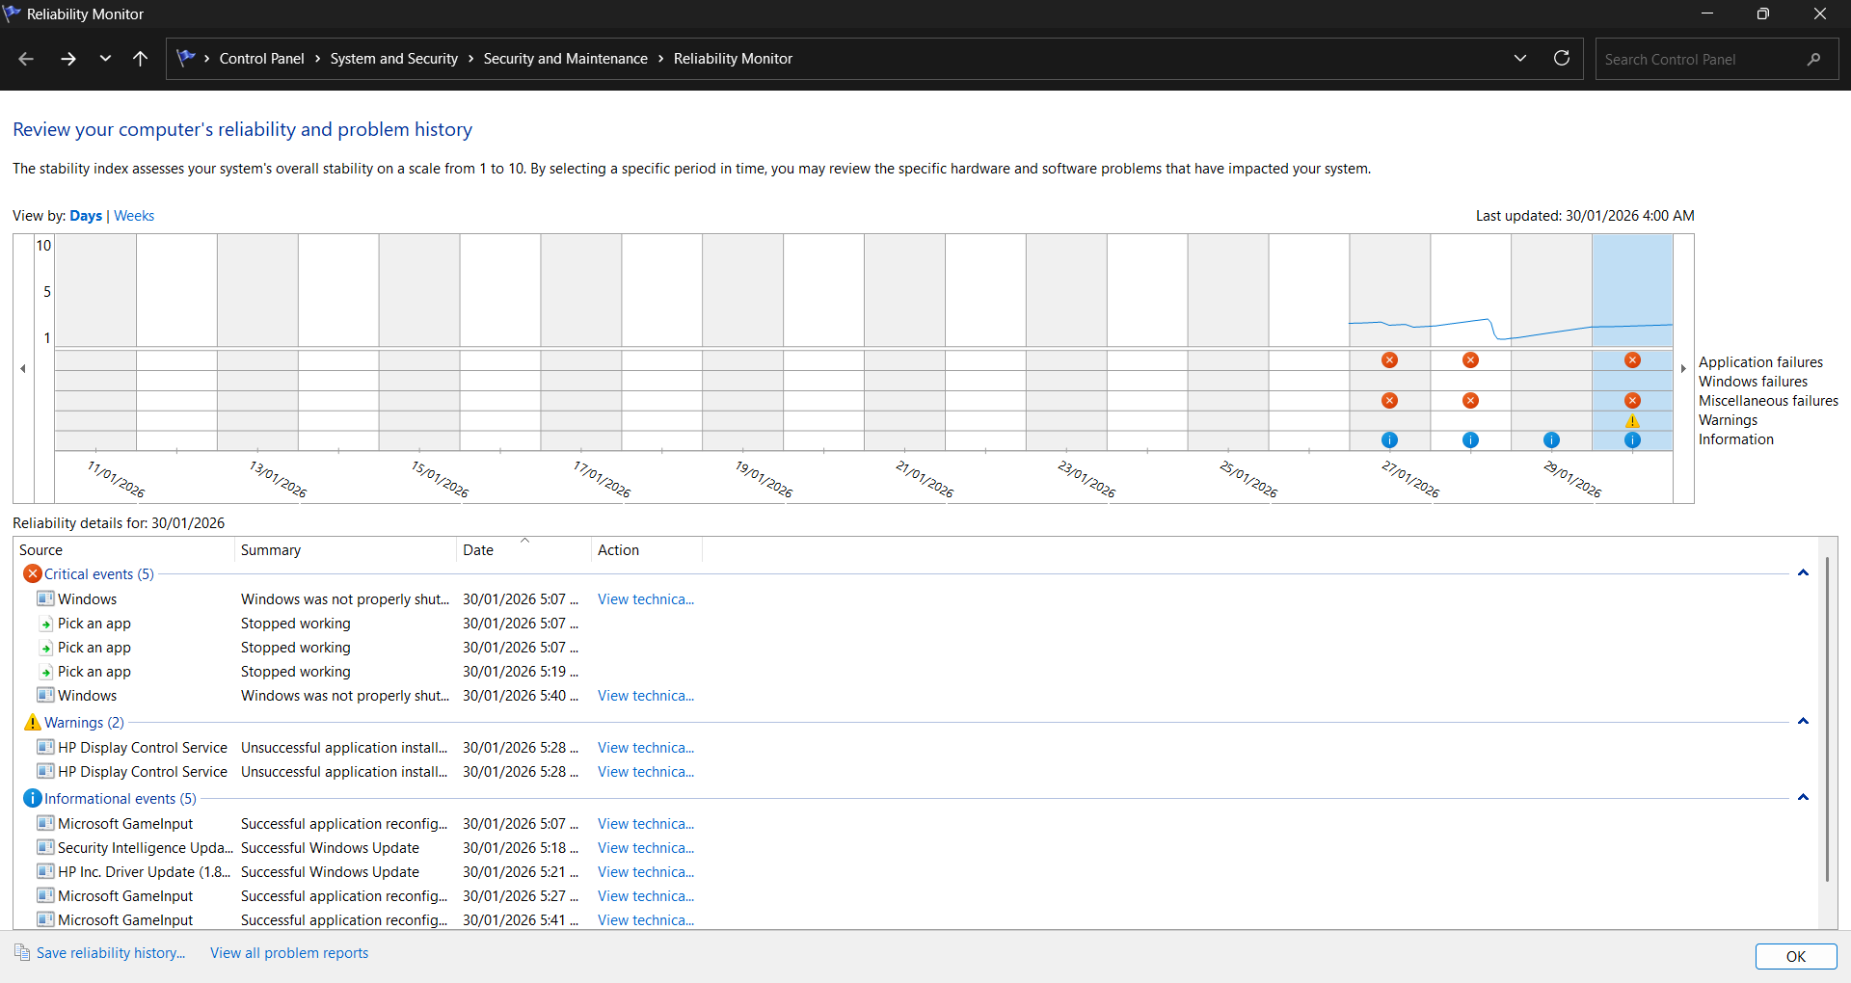
Task: Open View all problem reports
Action: [x=289, y=953]
